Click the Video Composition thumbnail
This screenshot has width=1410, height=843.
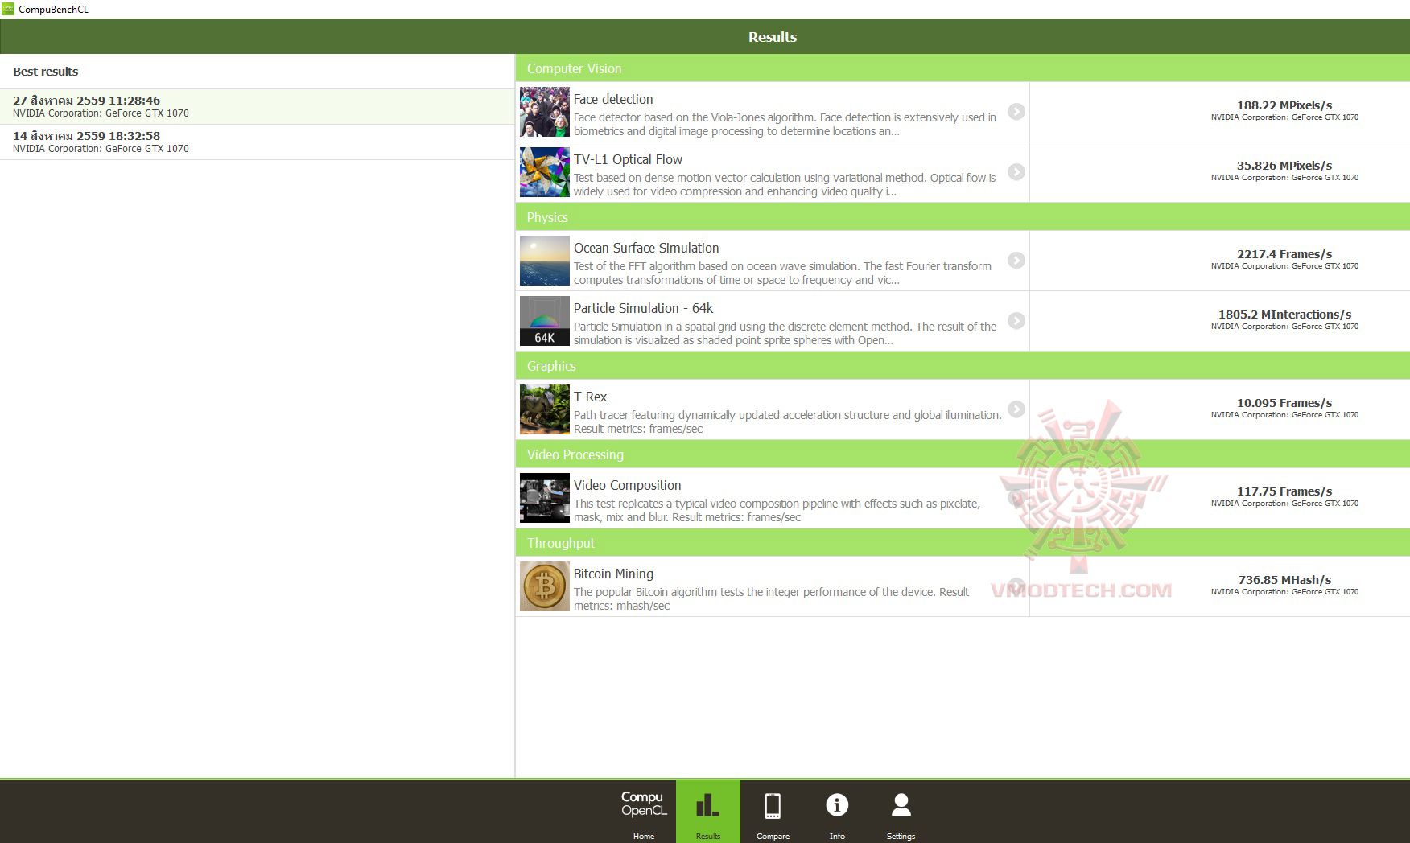tap(545, 498)
